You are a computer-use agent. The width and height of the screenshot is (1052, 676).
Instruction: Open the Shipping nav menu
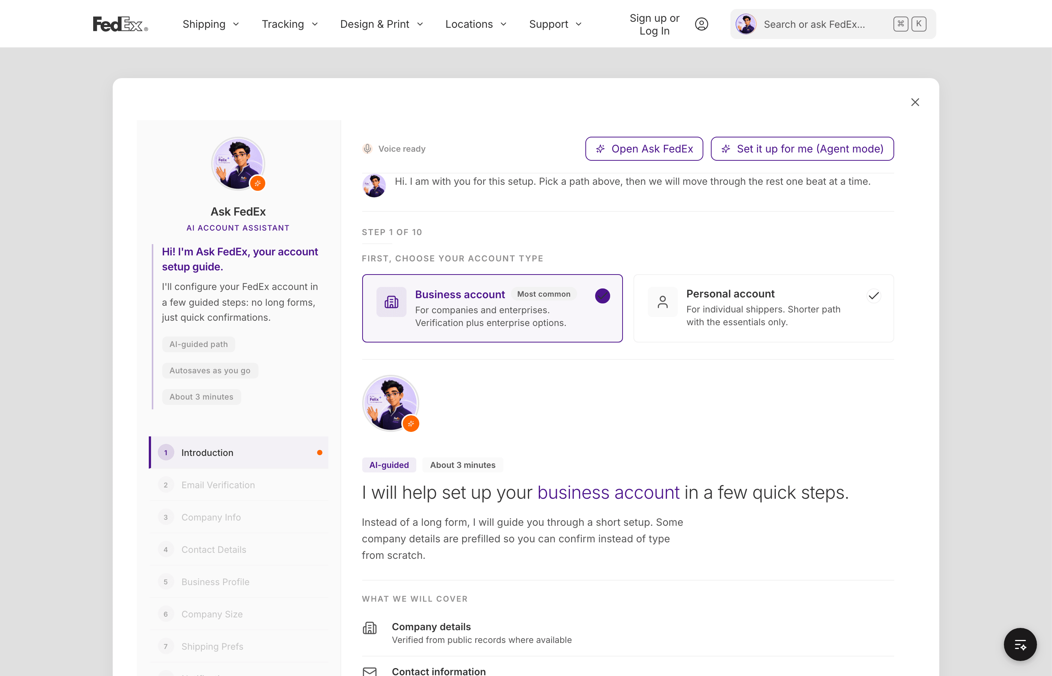[x=211, y=24]
